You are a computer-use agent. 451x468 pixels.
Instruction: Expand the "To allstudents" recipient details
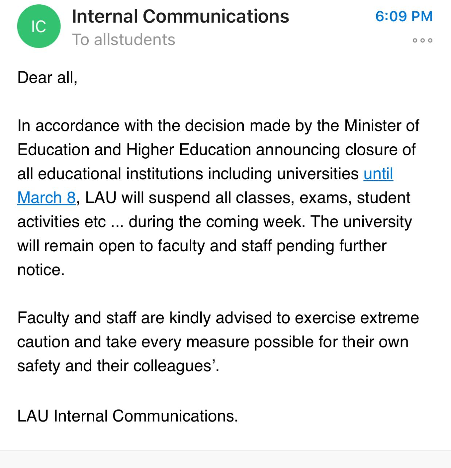click(x=123, y=39)
